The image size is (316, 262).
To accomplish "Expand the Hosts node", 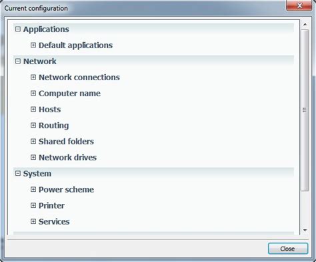I will [x=33, y=109].
